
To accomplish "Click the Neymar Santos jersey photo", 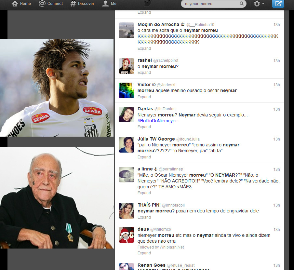I will [x=57, y=88].
